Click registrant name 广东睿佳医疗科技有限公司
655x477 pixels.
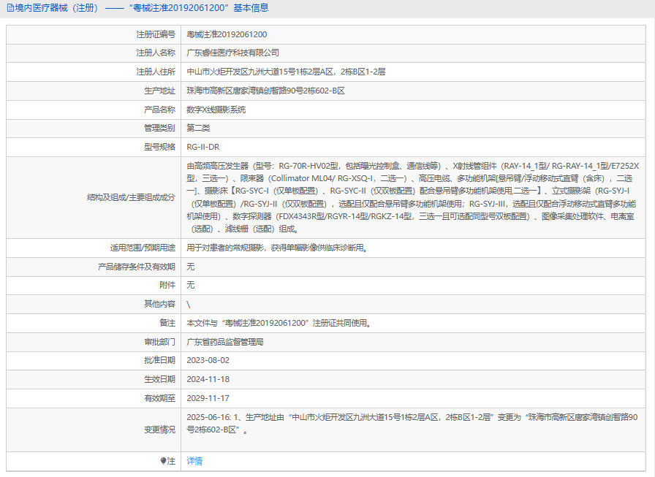pyautogui.click(x=233, y=53)
